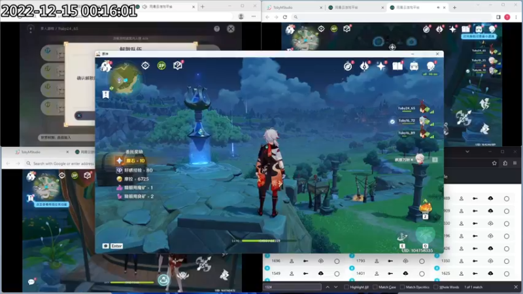The width and height of the screenshot is (523, 294).
Task: Select the circle radio in row 1549
Action: (x=337, y=274)
